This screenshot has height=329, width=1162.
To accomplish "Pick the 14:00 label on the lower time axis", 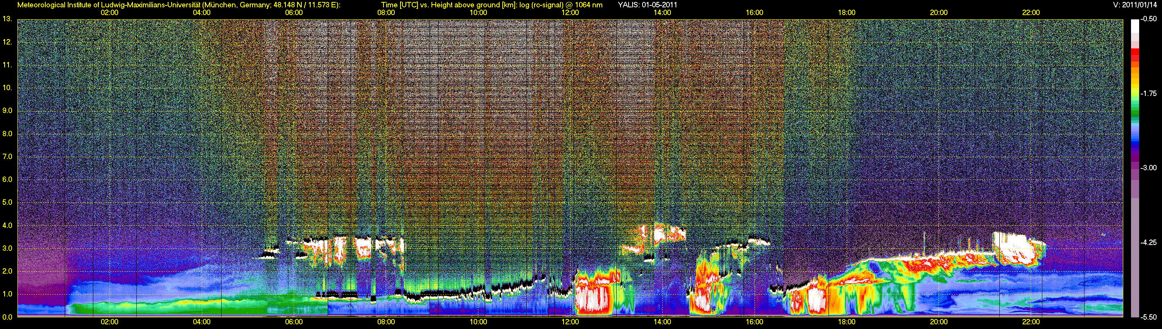I will [x=662, y=322].
